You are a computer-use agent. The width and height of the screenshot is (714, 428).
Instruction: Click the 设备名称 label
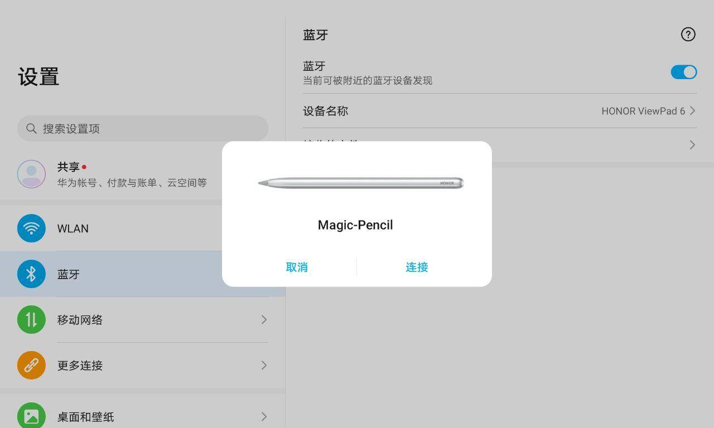326,111
